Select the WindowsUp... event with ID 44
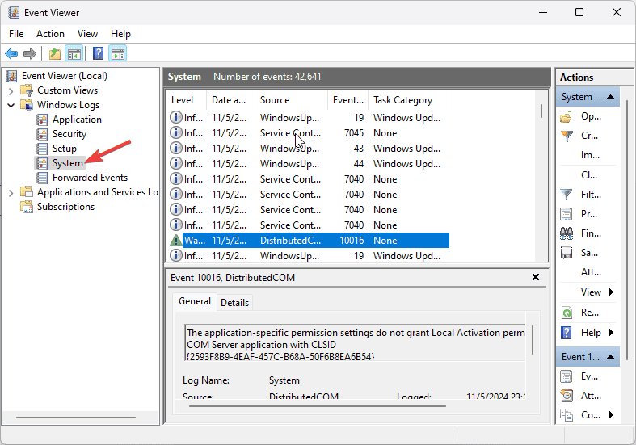 [x=309, y=164]
